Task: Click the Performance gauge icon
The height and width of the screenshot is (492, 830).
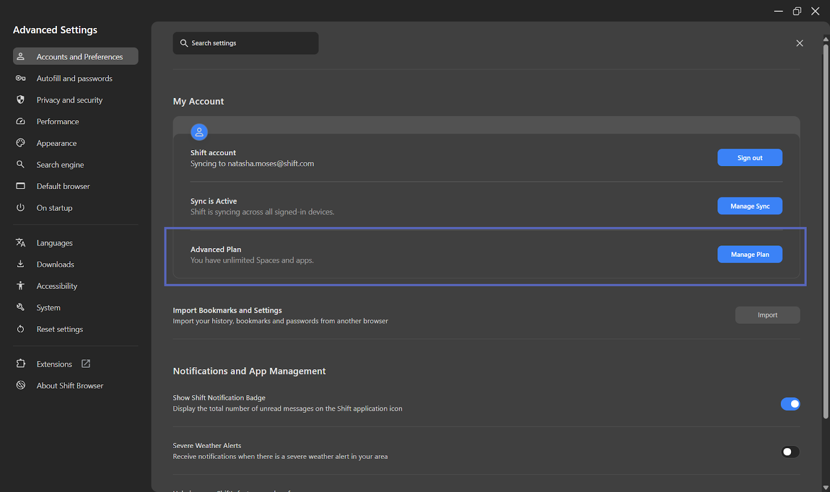Action: point(21,121)
